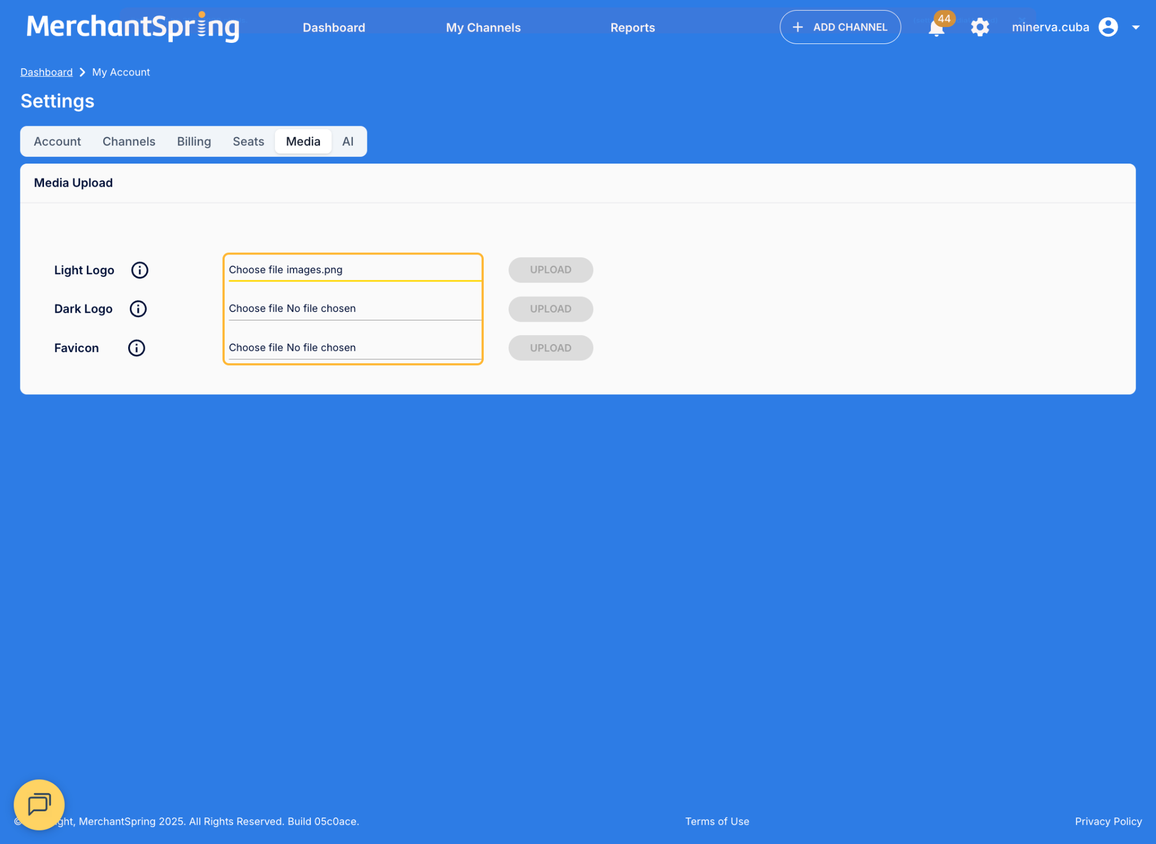This screenshot has width=1156, height=844.
Task: Open the Privacy Policy link
Action: [x=1108, y=821]
